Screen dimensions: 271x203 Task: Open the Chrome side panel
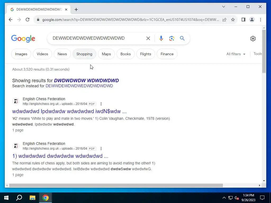pyautogui.click(x=243, y=20)
